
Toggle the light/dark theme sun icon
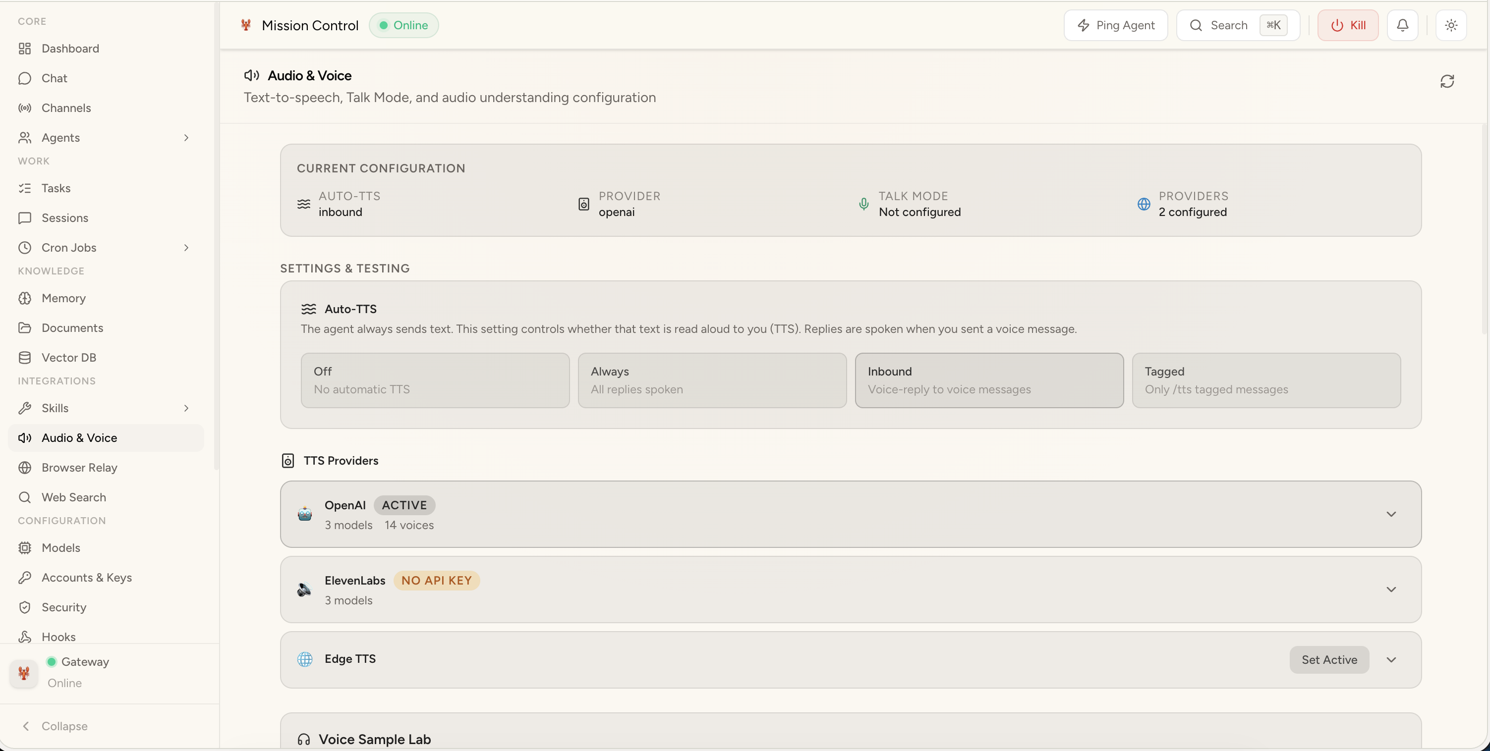(x=1451, y=25)
